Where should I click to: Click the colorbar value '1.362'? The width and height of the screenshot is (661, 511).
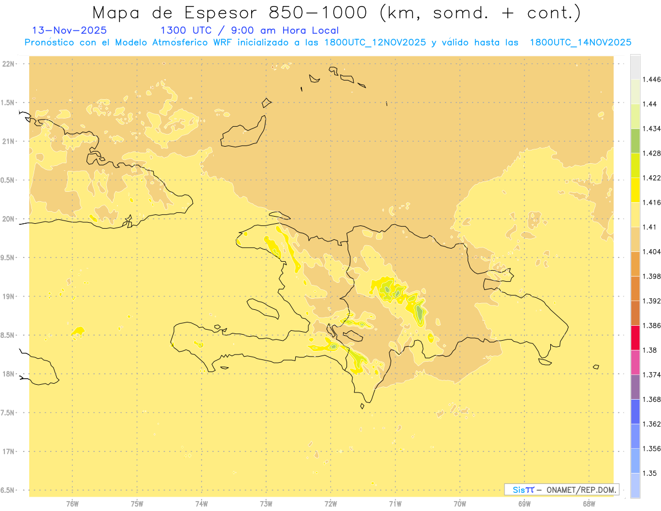pos(652,424)
